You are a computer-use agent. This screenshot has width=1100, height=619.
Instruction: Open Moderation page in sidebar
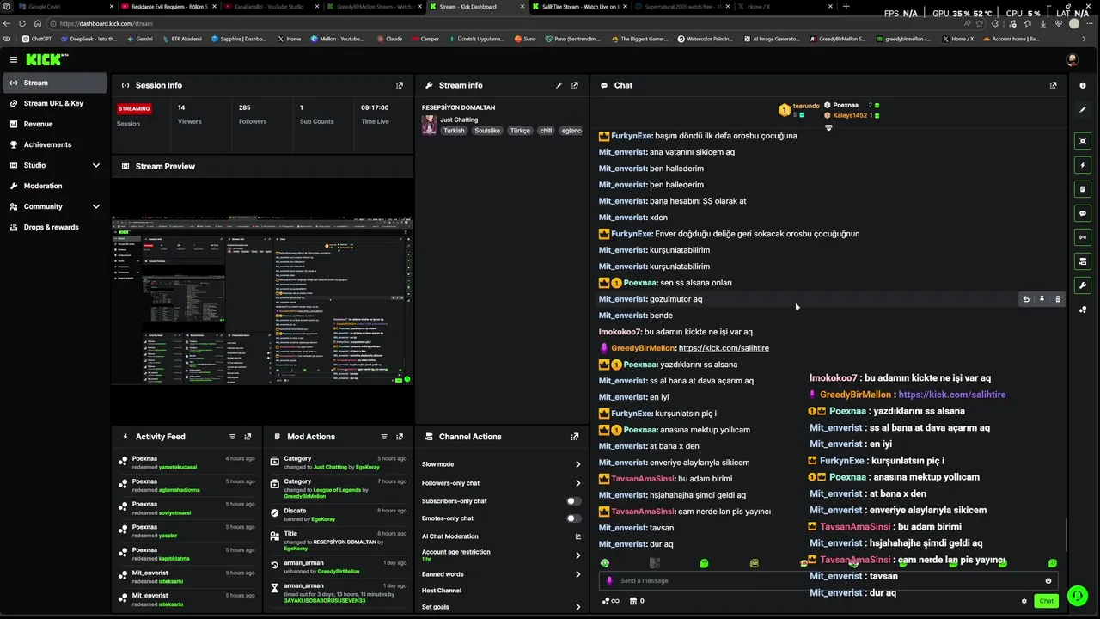pyautogui.click(x=56, y=186)
